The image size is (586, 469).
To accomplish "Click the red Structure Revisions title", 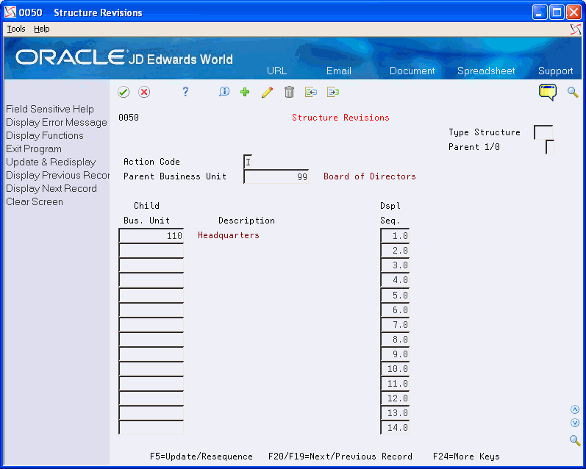I will (340, 118).
